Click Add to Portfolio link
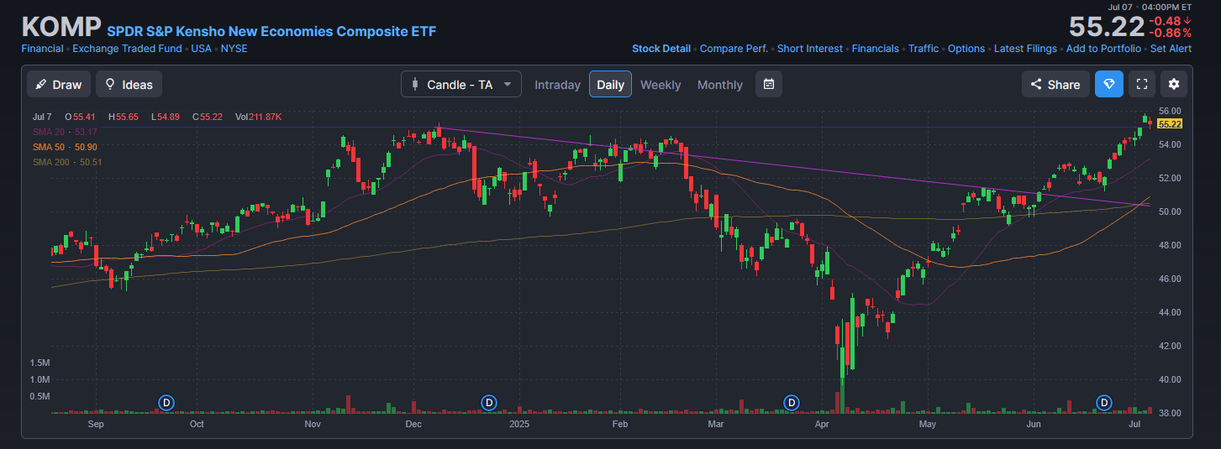Screen dimensions: 1221x449 [1103, 49]
